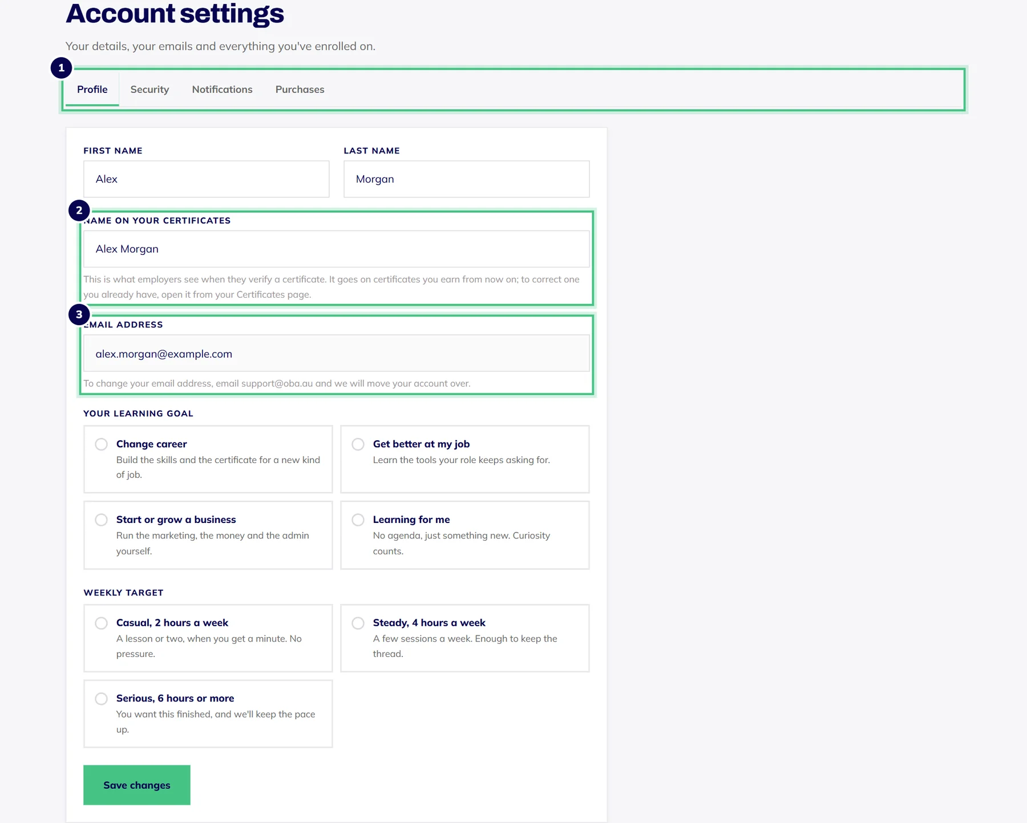The width and height of the screenshot is (1027, 823).
Task: Click "You want this finished" description text
Action: click(x=216, y=721)
